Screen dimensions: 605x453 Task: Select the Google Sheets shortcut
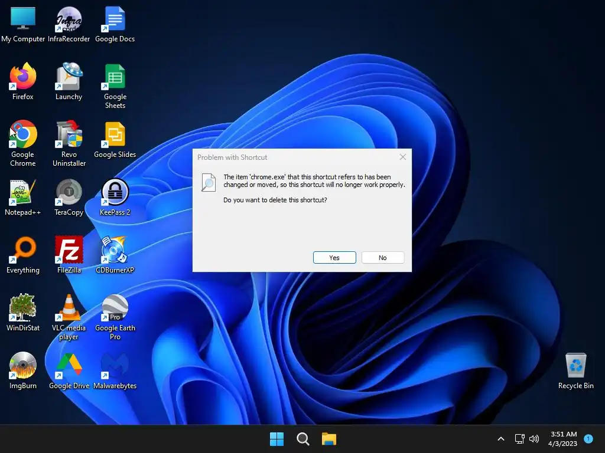(x=115, y=86)
